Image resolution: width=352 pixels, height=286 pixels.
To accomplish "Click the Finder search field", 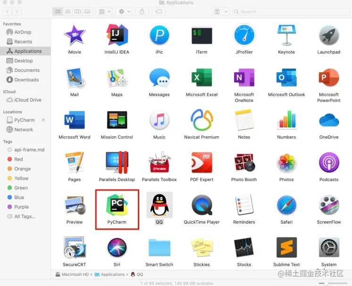I will pyautogui.click(x=291, y=11).
